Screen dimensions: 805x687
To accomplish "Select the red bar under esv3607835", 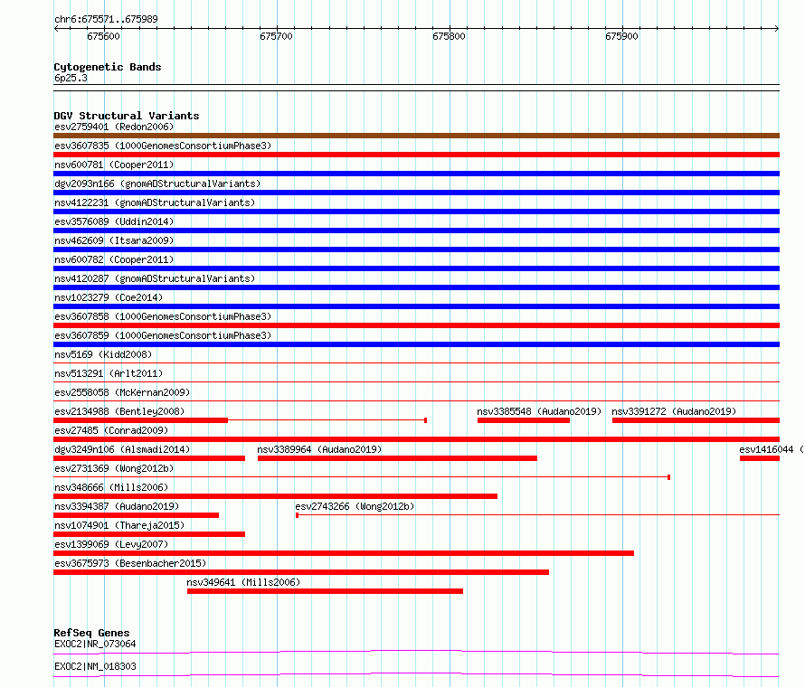I will tap(416, 155).
